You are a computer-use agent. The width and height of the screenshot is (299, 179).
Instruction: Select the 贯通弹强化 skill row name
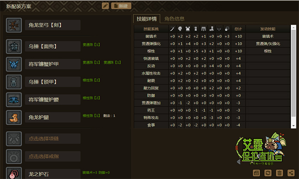point(151,44)
